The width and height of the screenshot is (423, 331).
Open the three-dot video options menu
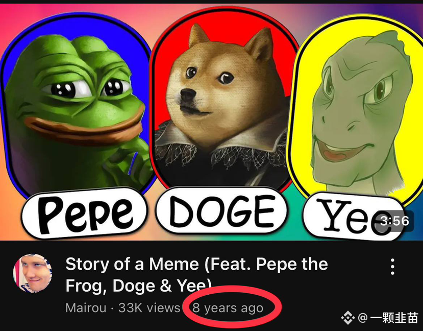tap(392, 267)
